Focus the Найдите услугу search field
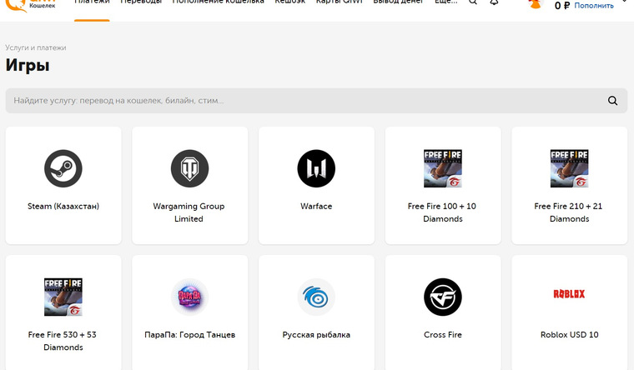The height and width of the screenshot is (370, 634). coord(316,101)
